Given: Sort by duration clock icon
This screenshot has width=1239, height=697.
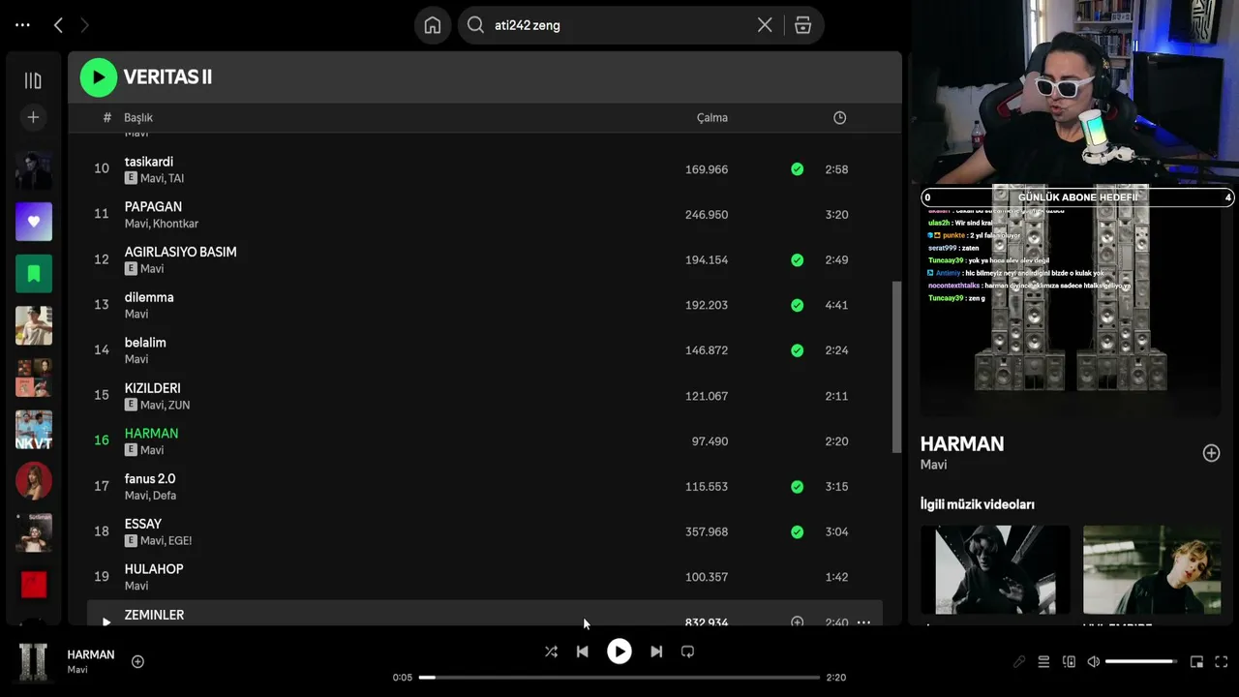Looking at the screenshot, I should pyautogui.click(x=839, y=117).
